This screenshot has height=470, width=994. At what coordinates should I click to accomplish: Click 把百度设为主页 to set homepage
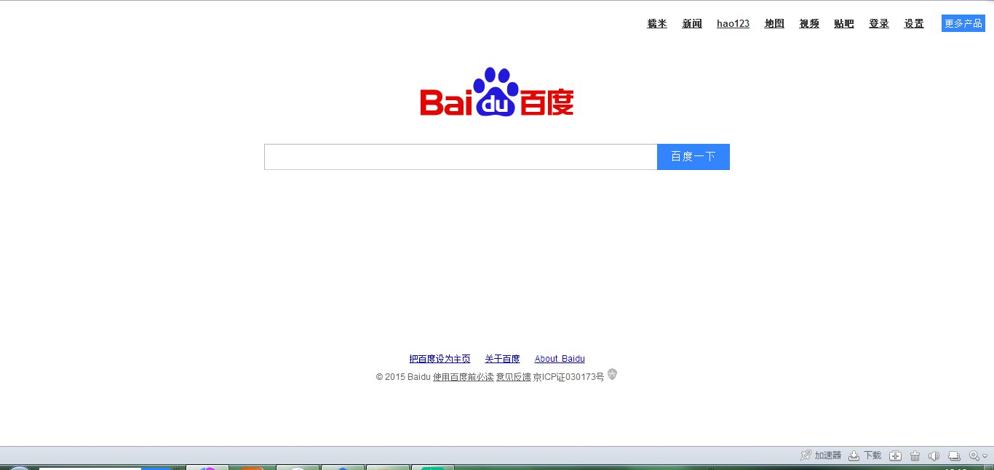click(440, 358)
